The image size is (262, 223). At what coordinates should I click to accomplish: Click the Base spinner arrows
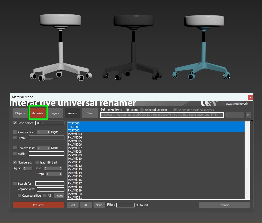click(61, 168)
